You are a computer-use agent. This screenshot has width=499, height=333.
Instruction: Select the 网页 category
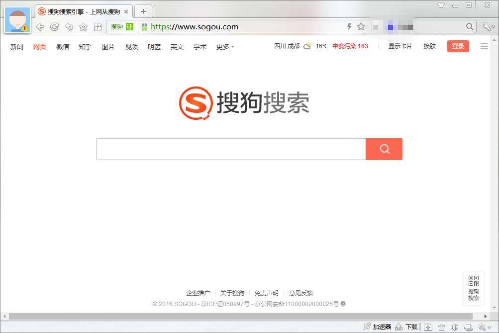click(x=39, y=47)
